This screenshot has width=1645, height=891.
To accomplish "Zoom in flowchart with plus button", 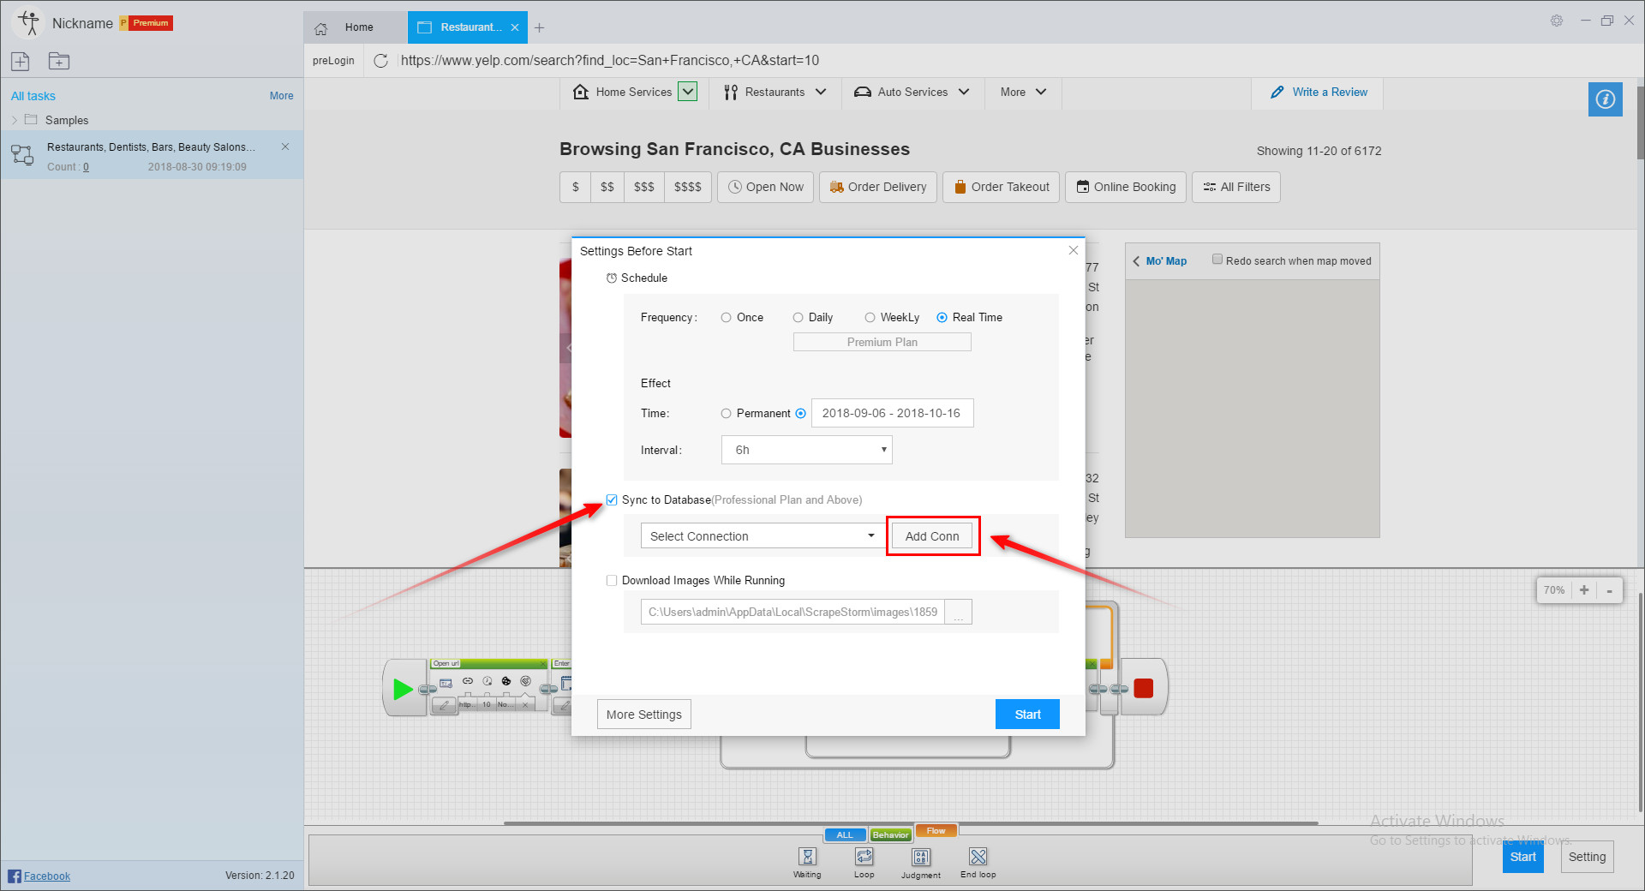I will pyautogui.click(x=1584, y=590).
